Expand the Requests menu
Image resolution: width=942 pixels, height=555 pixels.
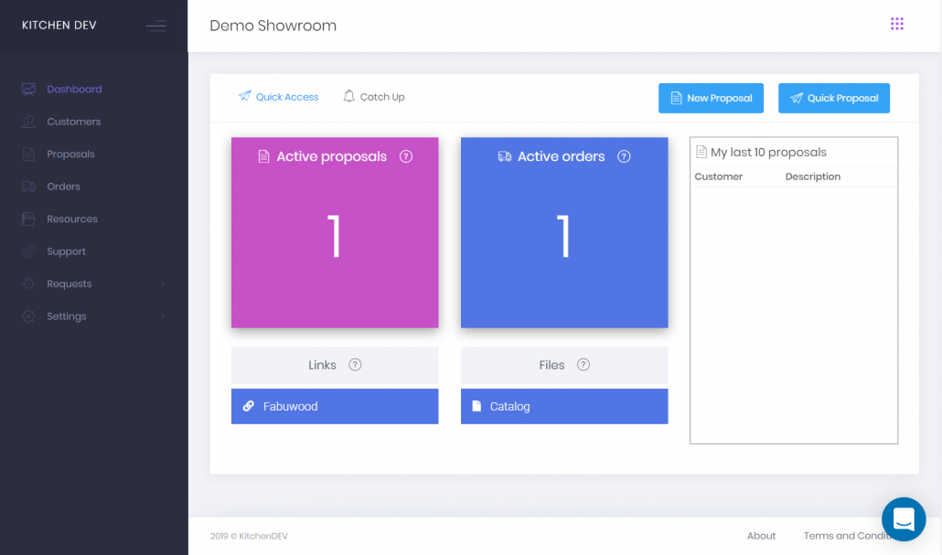pos(70,283)
